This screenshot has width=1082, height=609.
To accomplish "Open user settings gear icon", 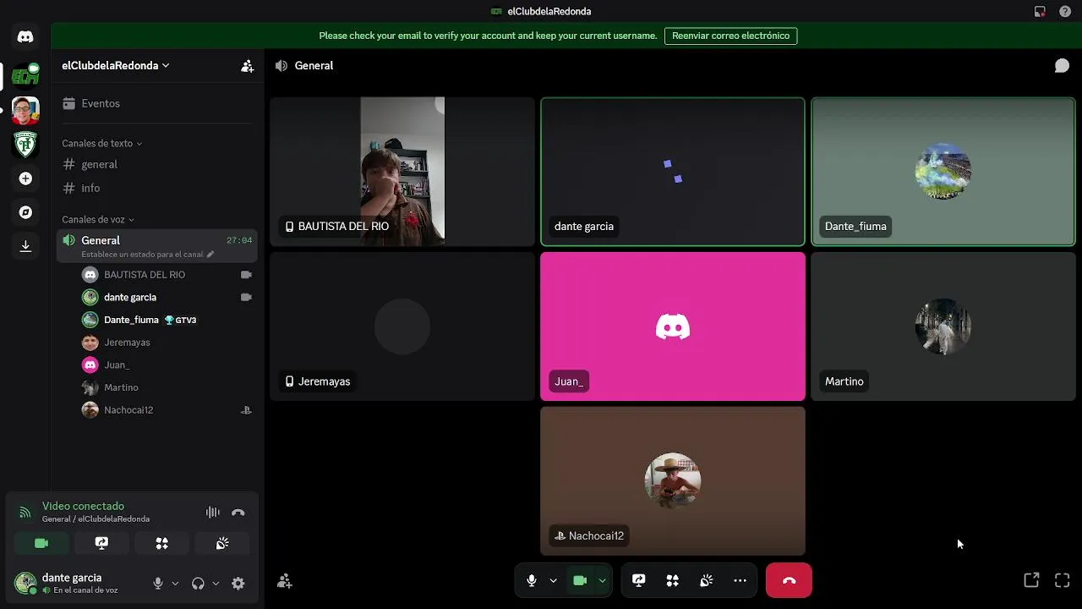I will click(x=238, y=583).
